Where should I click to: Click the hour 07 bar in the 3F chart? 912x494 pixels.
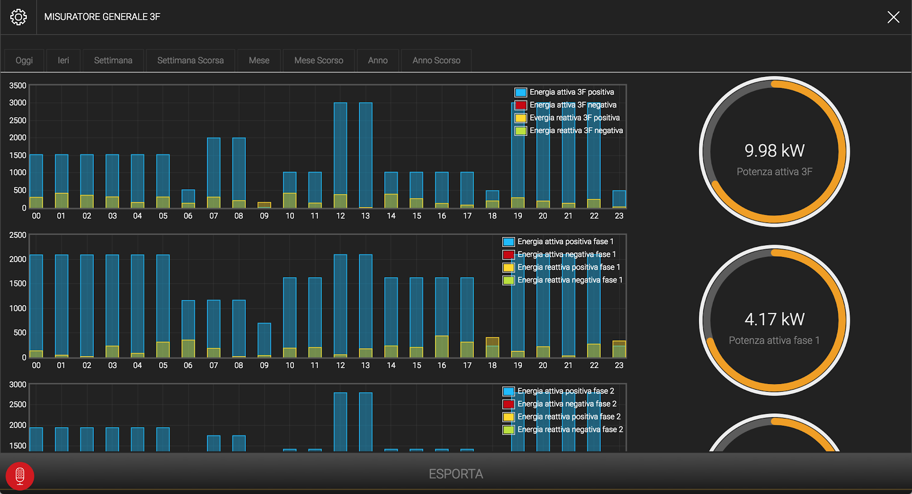[x=214, y=173]
